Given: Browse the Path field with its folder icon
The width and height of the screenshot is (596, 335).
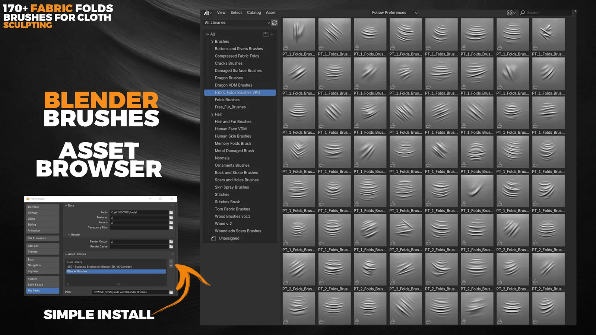Looking at the screenshot, I should pos(171,292).
